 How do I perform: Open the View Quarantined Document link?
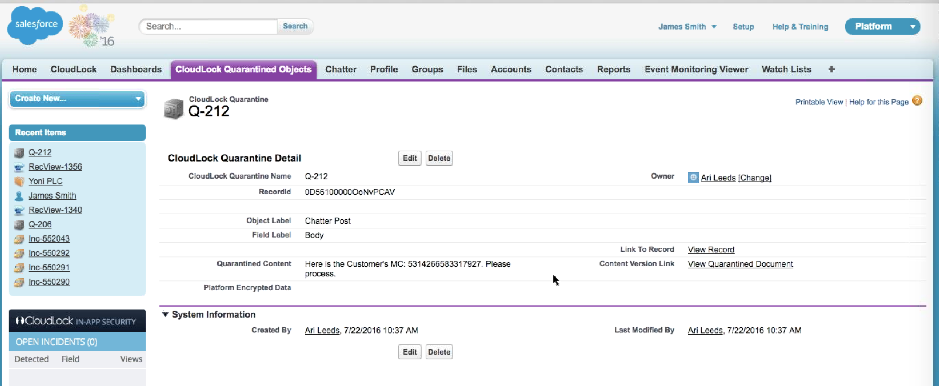[x=740, y=264]
